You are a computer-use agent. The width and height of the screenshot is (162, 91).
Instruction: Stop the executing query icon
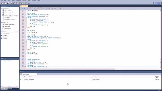coord(35,8)
